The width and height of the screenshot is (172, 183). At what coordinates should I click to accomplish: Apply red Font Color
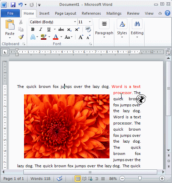[x=56, y=37]
